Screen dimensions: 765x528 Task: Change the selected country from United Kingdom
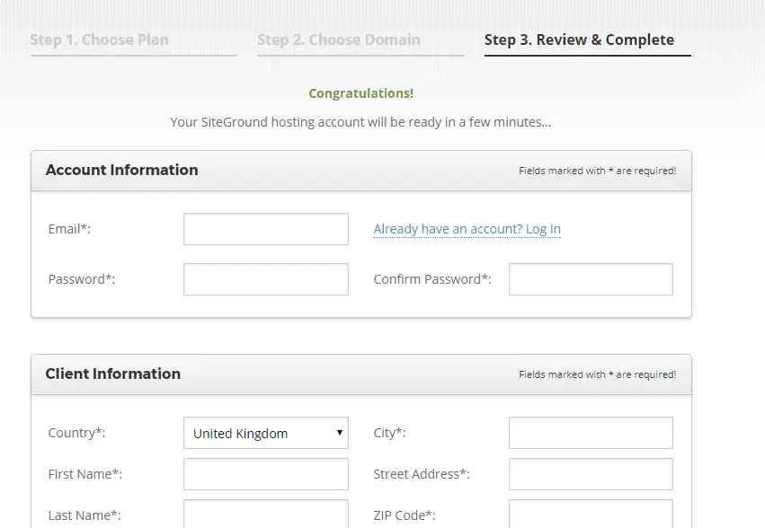point(265,433)
